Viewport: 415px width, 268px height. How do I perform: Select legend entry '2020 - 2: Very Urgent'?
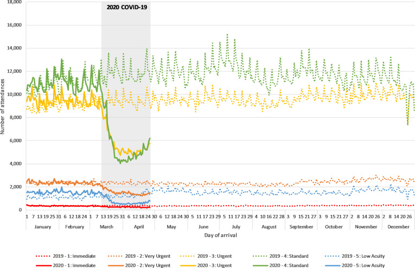coord(139,265)
